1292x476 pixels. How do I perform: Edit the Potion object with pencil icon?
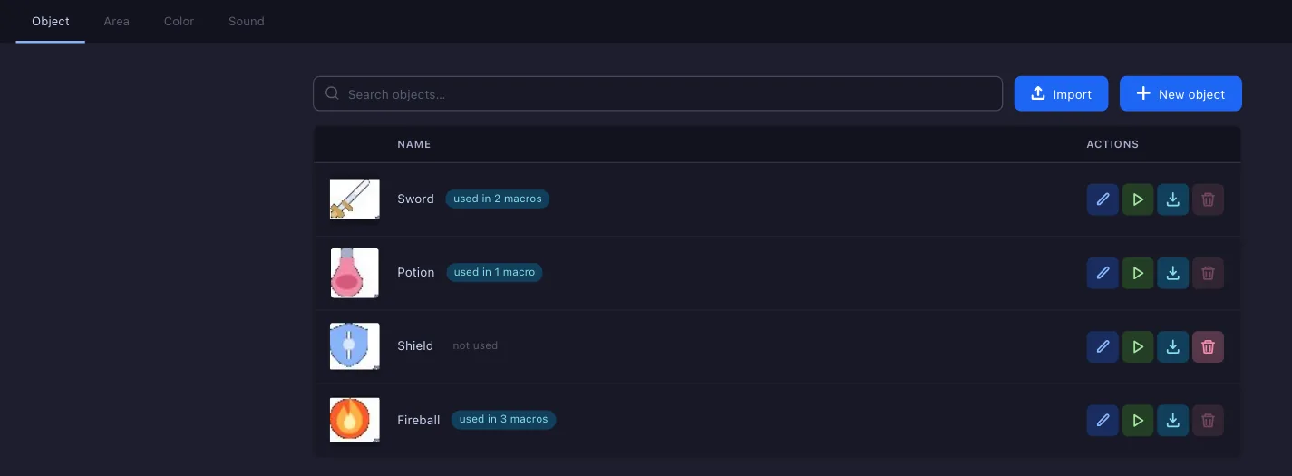tap(1103, 273)
